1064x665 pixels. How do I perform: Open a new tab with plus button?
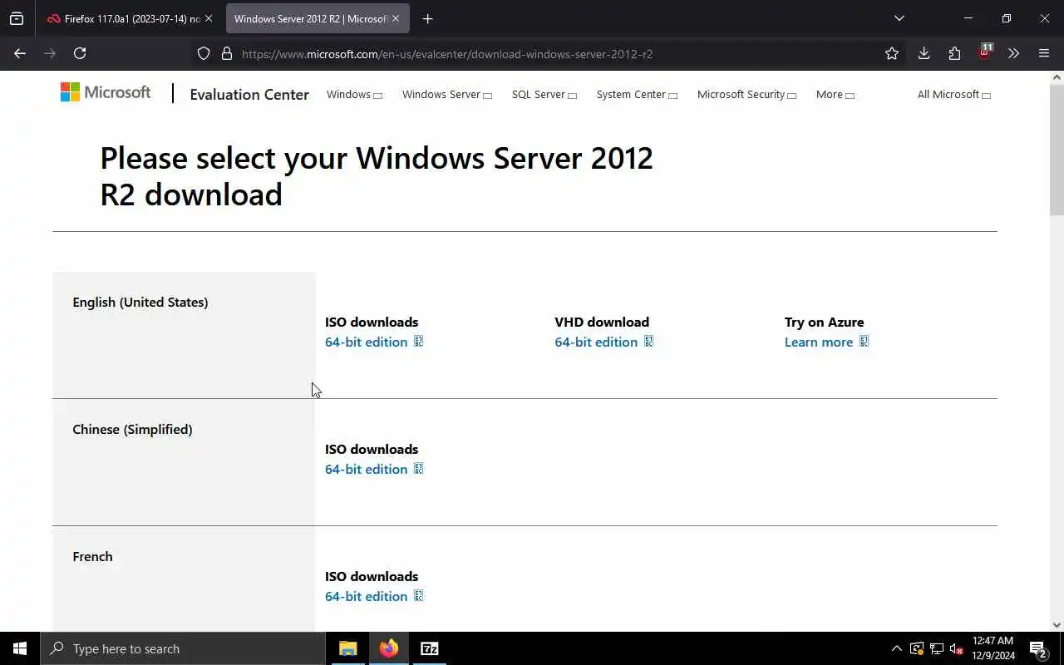[x=427, y=18]
